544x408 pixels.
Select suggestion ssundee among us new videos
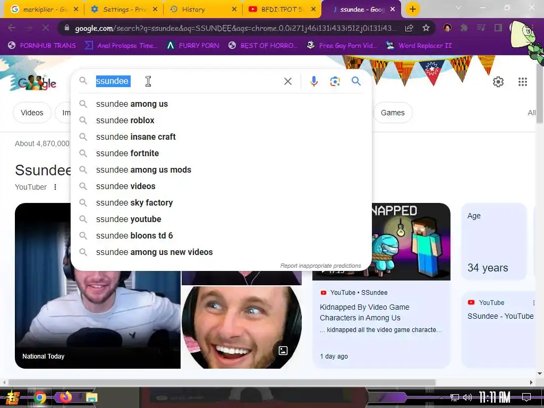pyautogui.click(x=221, y=252)
